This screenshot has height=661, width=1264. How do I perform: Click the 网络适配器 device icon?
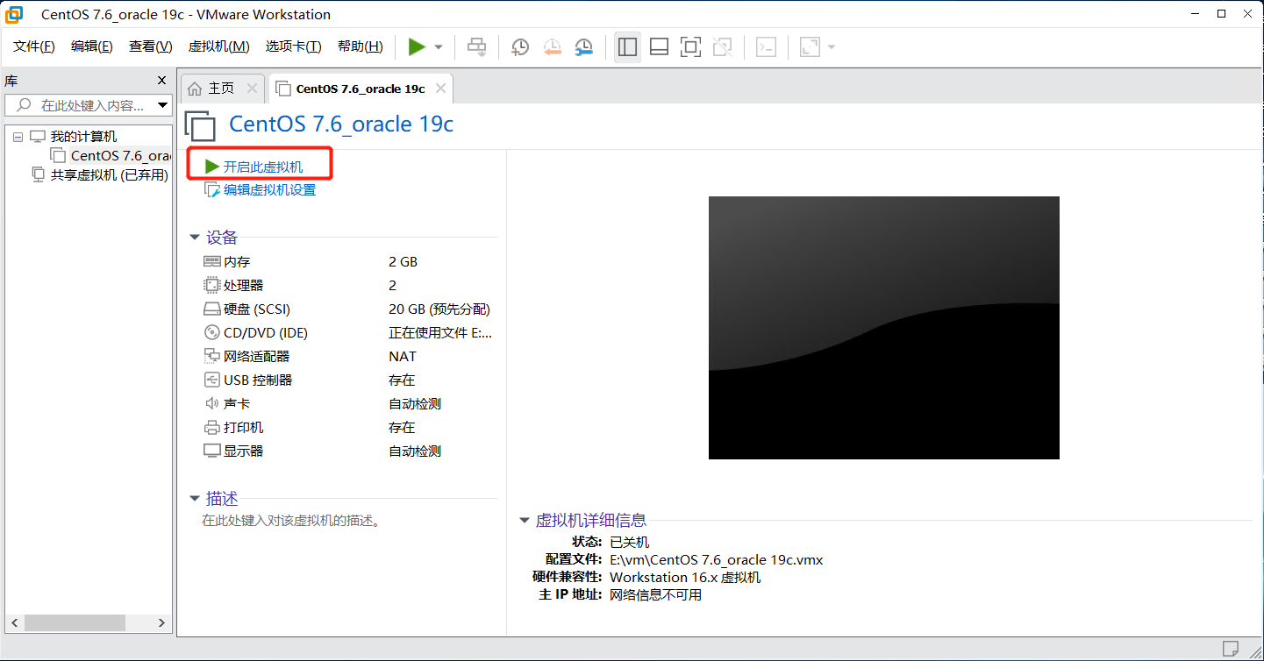tap(211, 356)
